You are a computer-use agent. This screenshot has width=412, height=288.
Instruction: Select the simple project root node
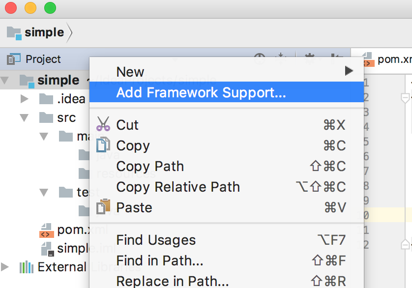58,80
